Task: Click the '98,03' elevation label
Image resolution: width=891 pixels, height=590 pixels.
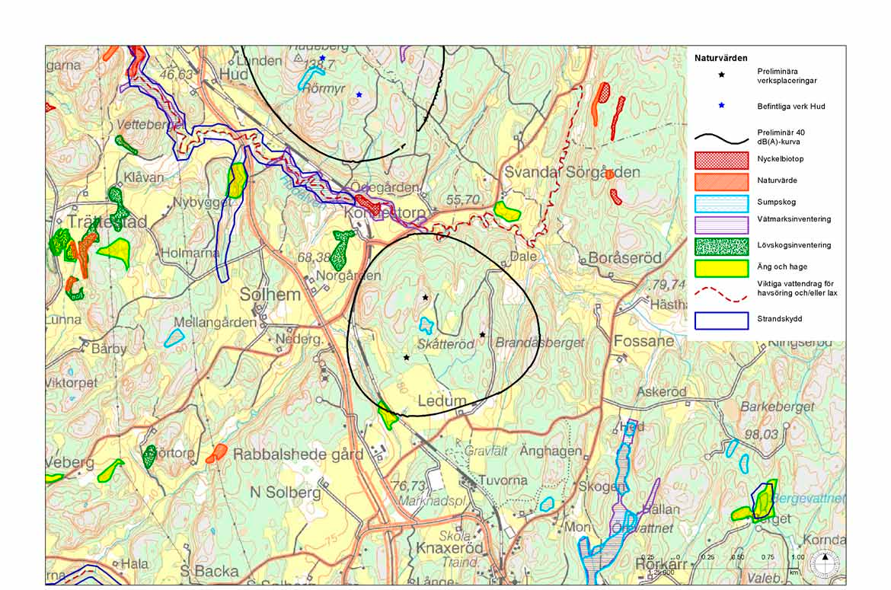Action: (761, 435)
